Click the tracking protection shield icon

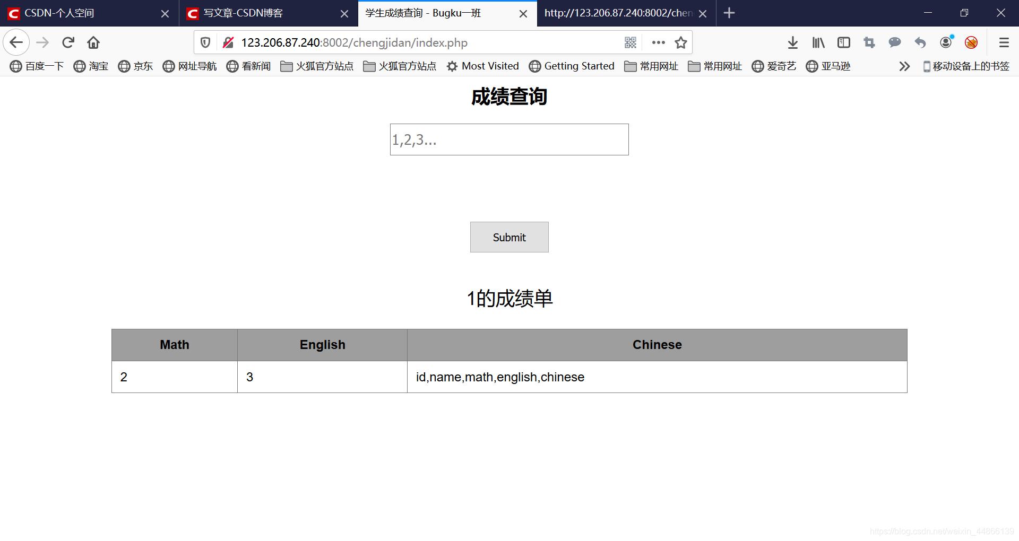pyautogui.click(x=205, y=42)
